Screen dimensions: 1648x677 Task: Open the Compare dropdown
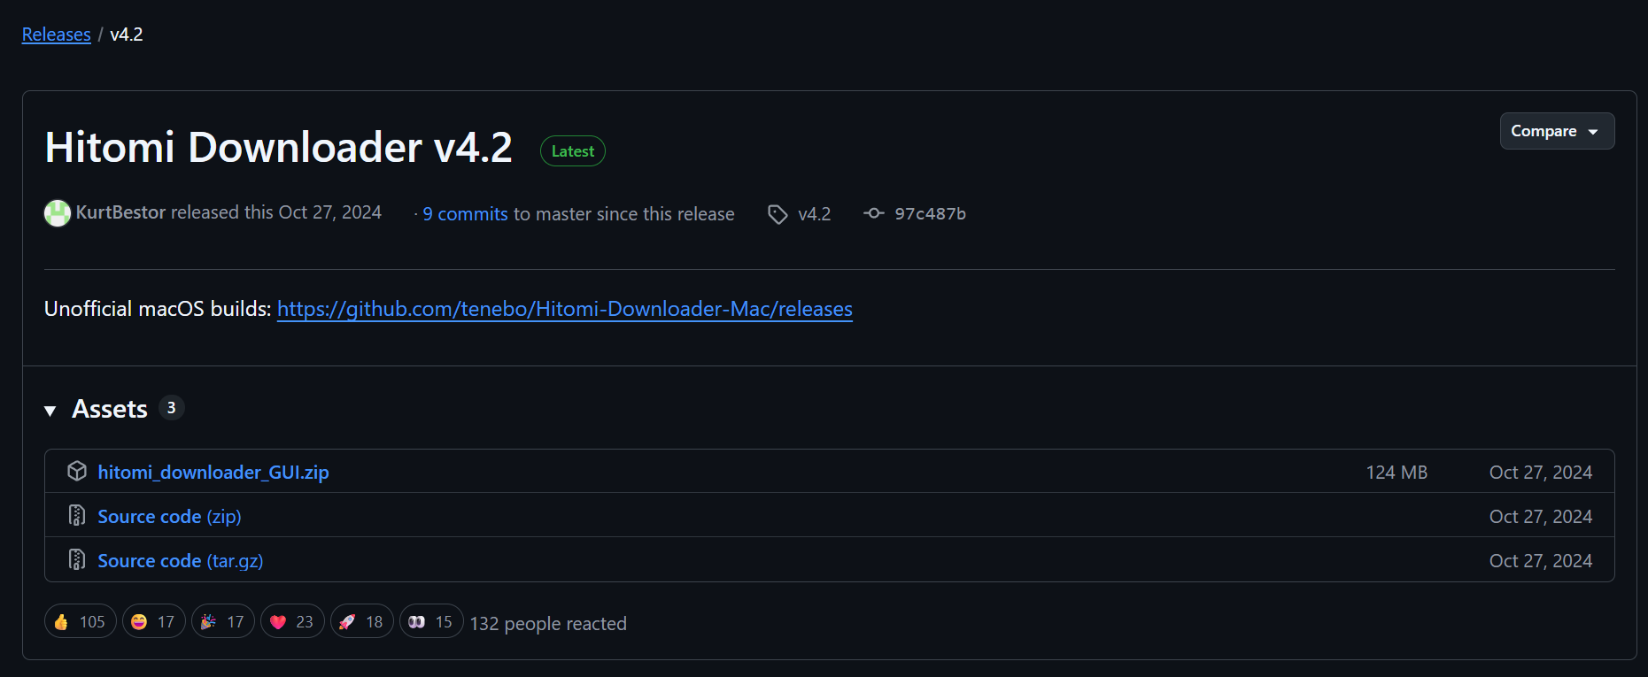pyautogui.click(x=1557, y=131)
